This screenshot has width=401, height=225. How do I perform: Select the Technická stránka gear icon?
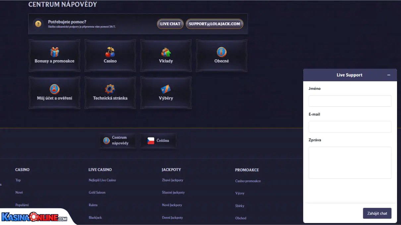(x=110, y=89)
